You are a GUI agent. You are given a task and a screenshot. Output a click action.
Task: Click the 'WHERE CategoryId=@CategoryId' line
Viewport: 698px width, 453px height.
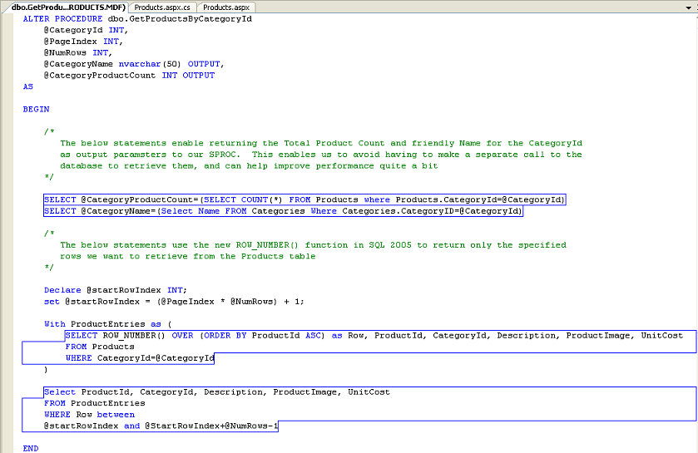coord(140,358)
